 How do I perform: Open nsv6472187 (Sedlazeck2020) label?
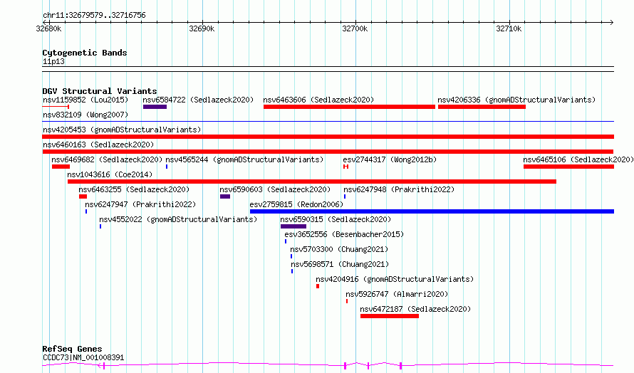[415, 309]
